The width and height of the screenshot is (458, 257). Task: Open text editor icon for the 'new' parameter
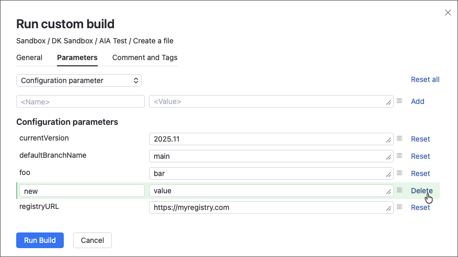click(x=399, y=190)
